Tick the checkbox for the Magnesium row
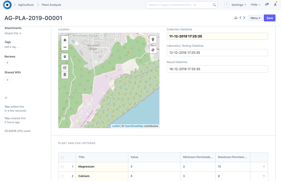The image size is (281, 181). tap(62, 167)
